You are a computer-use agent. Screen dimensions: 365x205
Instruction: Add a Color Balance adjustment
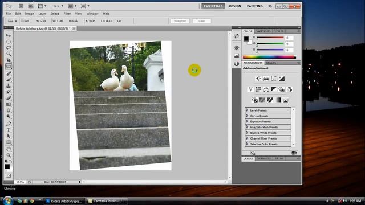click(266, 89)
